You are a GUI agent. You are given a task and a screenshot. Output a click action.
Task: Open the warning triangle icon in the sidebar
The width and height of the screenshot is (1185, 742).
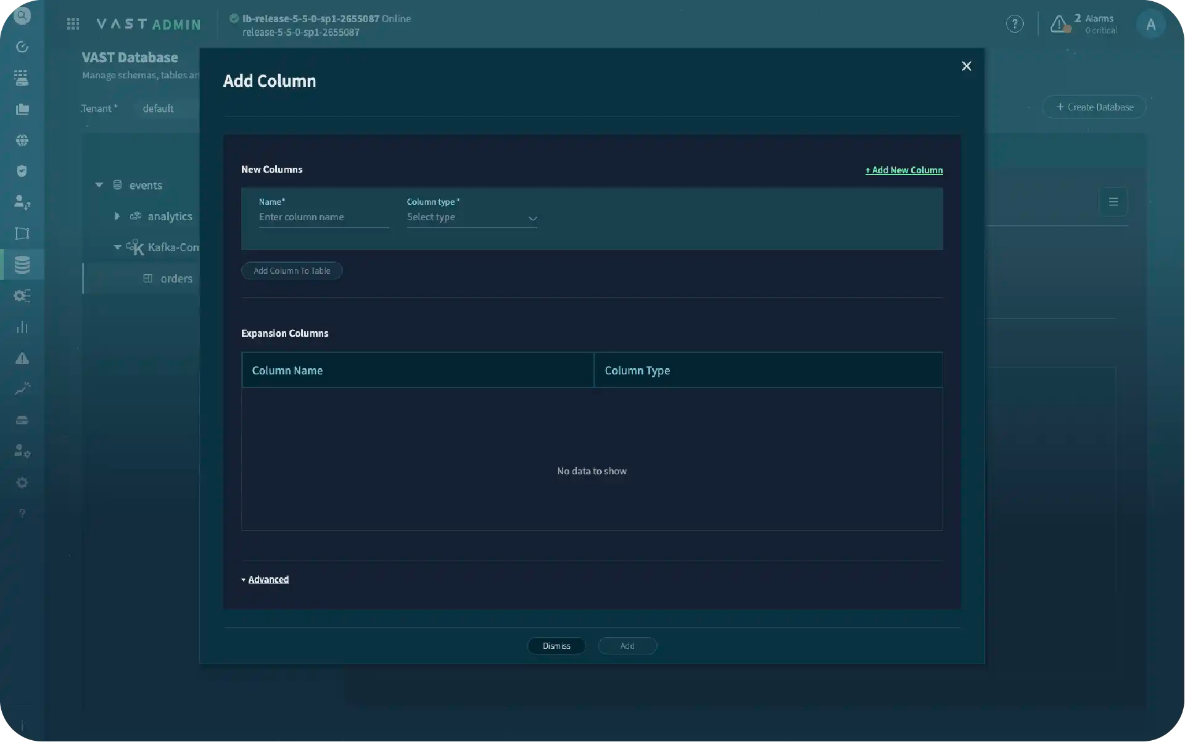pos(22,358)
